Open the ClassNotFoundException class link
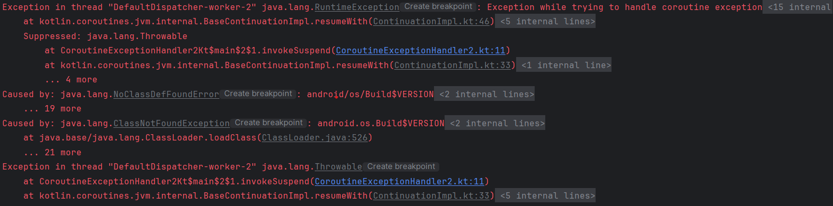Viewport: 833px width, 206px height. pos(172,124)
